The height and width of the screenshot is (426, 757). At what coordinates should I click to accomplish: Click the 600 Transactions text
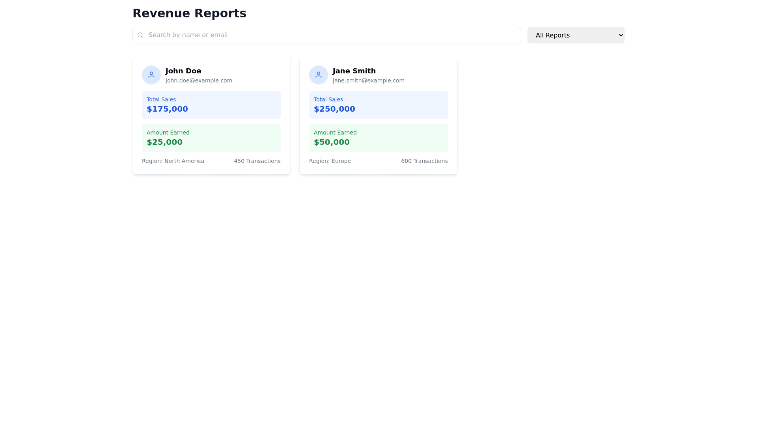[x=424, y=161]
